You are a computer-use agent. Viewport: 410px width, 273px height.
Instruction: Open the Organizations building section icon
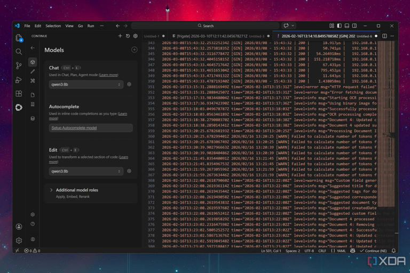(x=33, y=104)
